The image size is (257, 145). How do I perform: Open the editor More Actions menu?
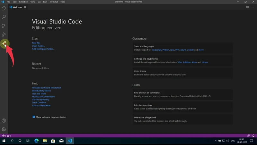pyautogui.click(x=253, y=7)
